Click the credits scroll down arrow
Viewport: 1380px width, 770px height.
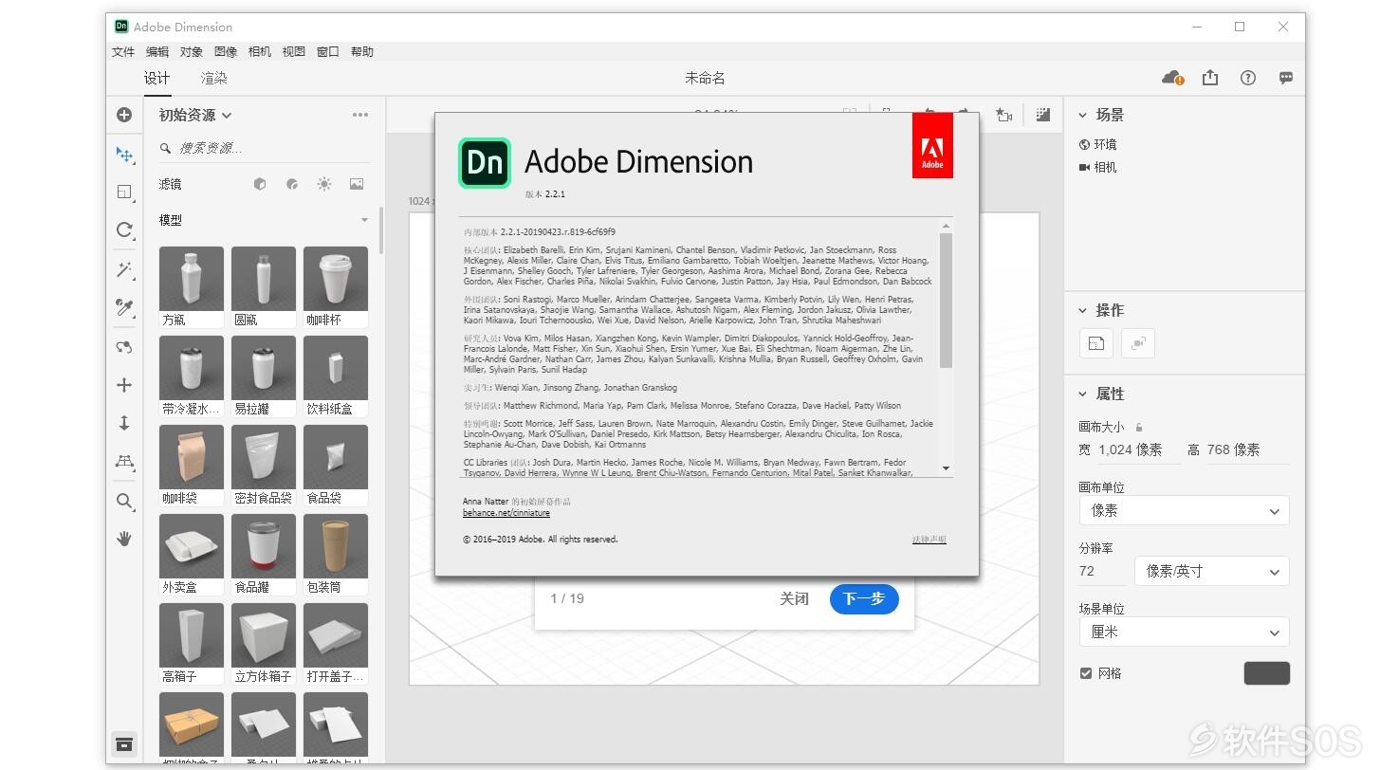click(x=946, y=468)
